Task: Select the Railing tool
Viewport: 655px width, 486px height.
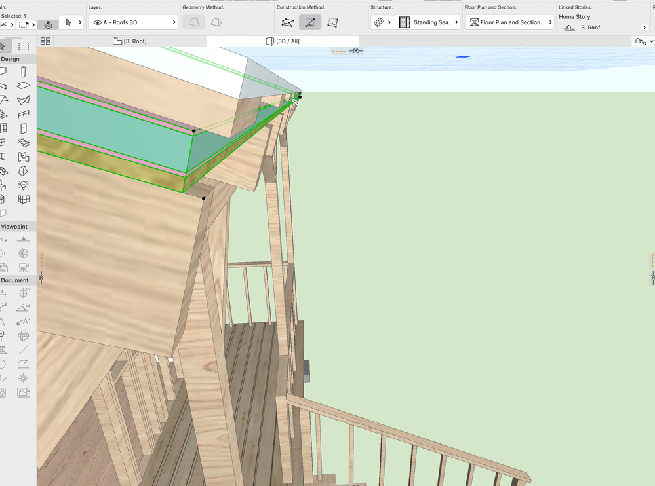Action: click(x=24, y=114)
